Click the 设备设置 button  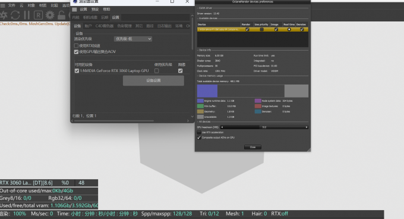coord(153,80)
